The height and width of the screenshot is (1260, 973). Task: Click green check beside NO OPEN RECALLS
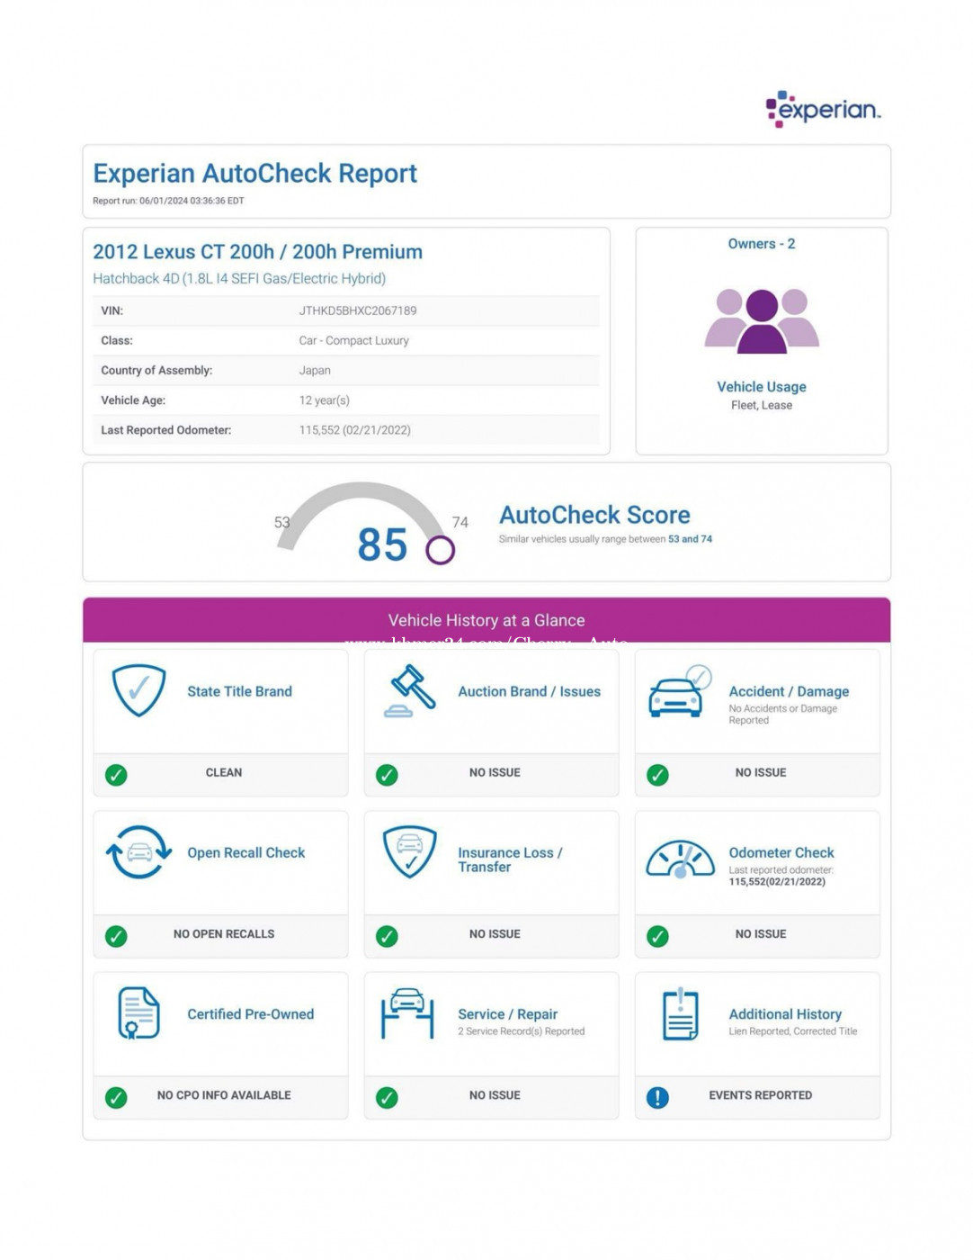[x=116, y=936]
